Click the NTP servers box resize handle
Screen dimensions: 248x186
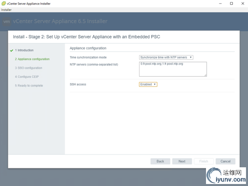205,75
